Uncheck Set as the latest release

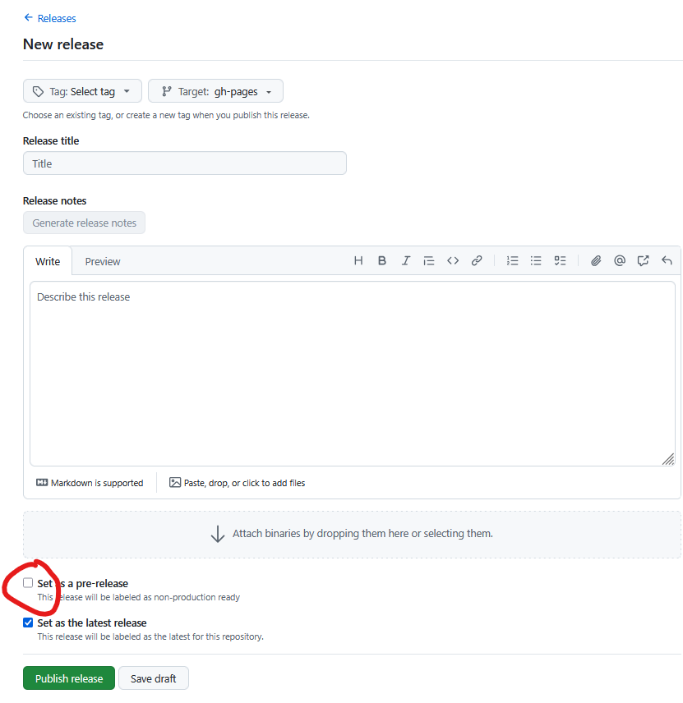pos(28,622)
